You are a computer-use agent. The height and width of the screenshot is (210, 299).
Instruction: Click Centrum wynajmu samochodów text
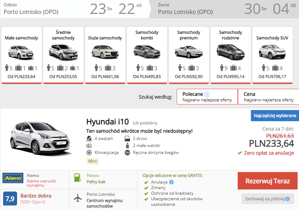pyautogui.click(x=105, y=203)
